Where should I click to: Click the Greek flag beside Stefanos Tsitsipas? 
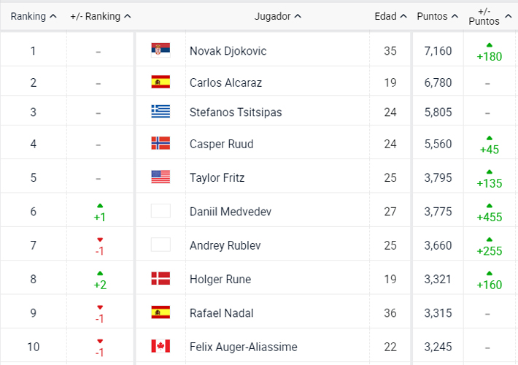tap(161, 112)
